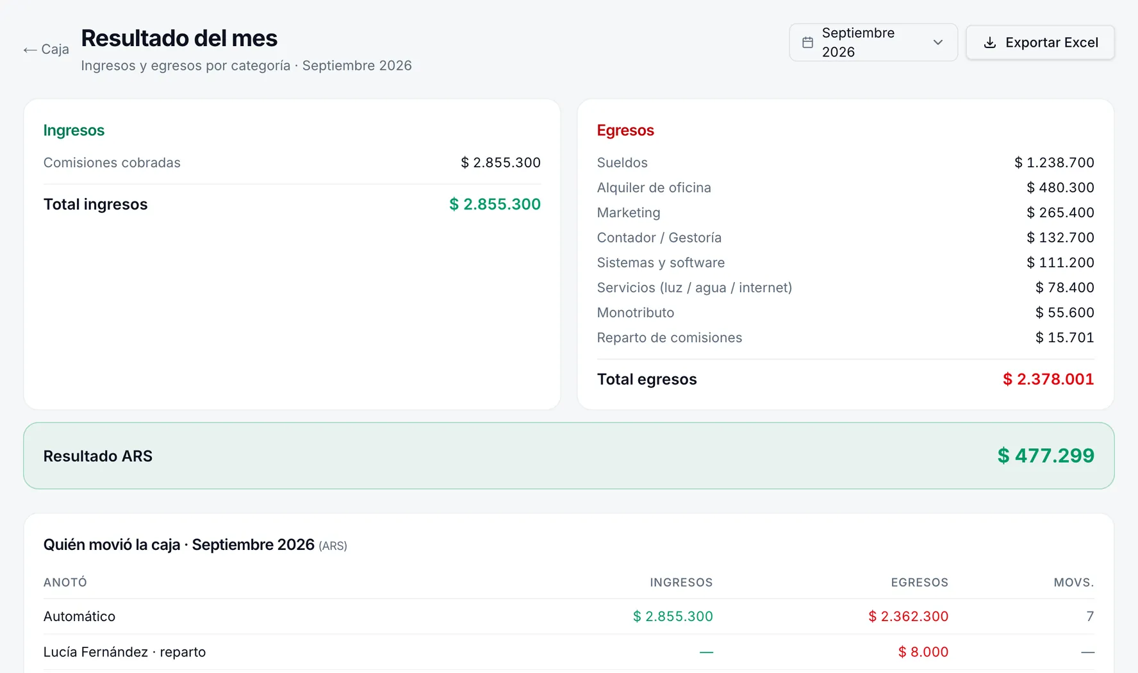The height and width of the screenshot is (673, 1138).
Task: Click the Resultado del mes heading
Action: [179, 38]
